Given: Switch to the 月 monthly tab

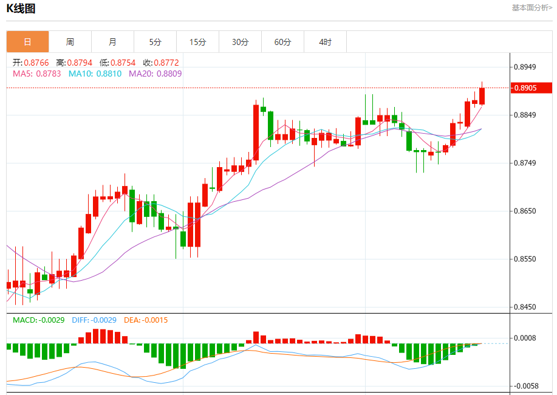Looking at the screenshot, I should point(112,41).
